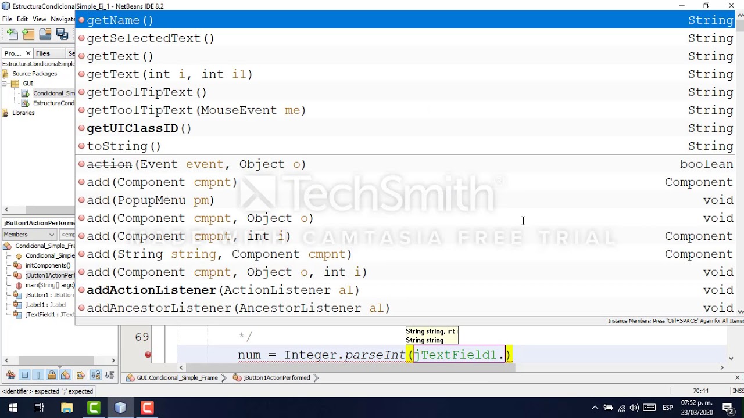This screenshot has width=744, height=418.
Task: Choose addActionListener(ActionListener al) completion
Action: pos(405,290)
